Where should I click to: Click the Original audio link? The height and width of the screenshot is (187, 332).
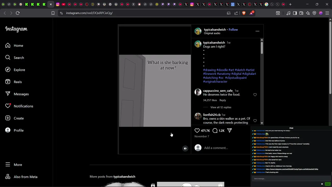[x=212, y=33]
